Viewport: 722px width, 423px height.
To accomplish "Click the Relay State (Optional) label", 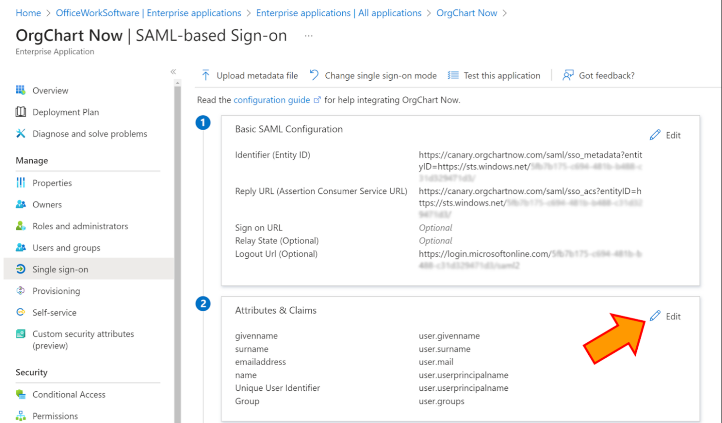I will [x=277, y=240].
